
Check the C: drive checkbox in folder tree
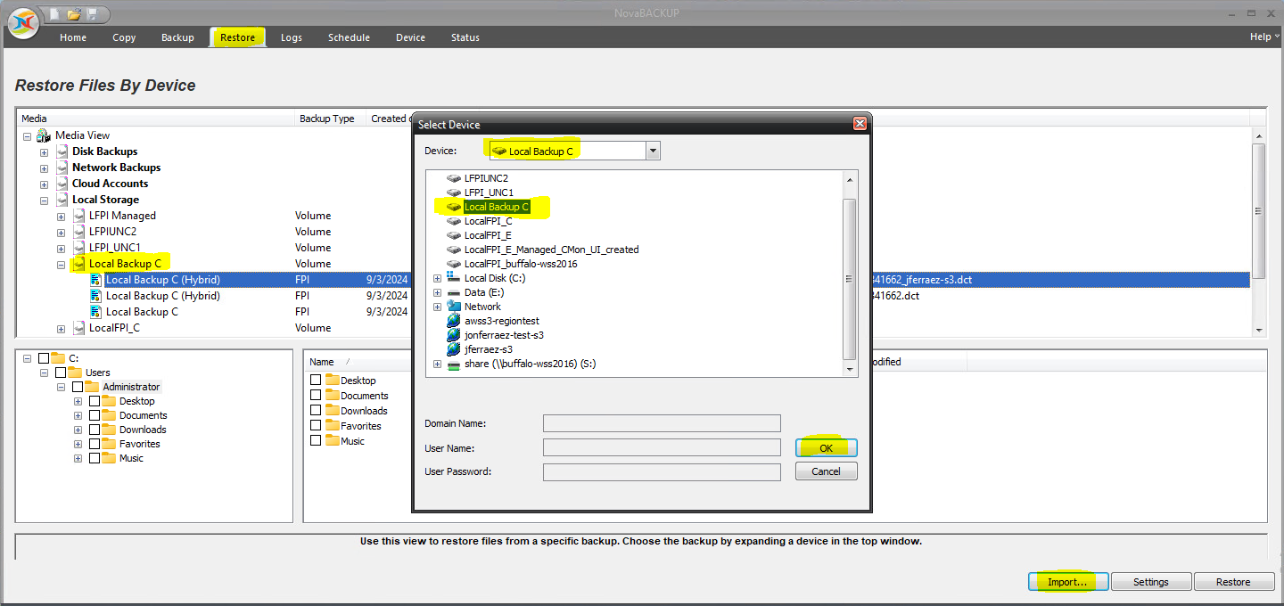pos(44,358)
